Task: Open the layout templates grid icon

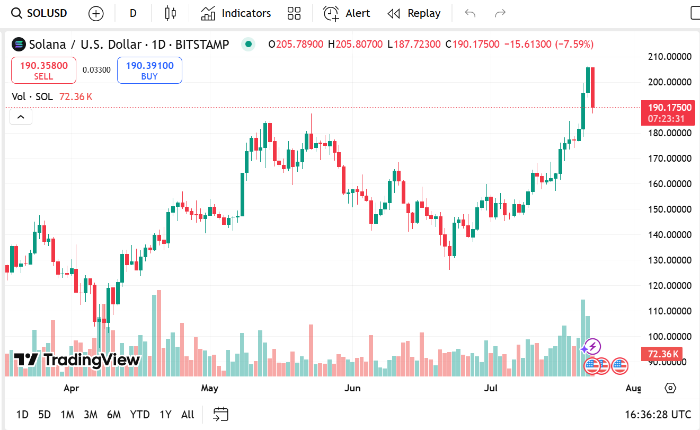Action: tap(294, 13)
